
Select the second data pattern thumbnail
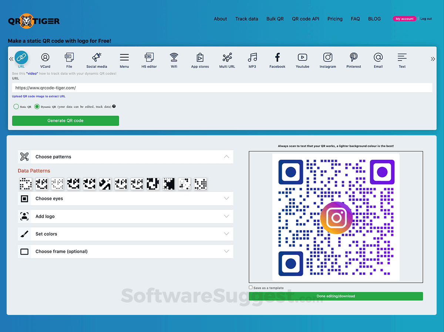41,183
